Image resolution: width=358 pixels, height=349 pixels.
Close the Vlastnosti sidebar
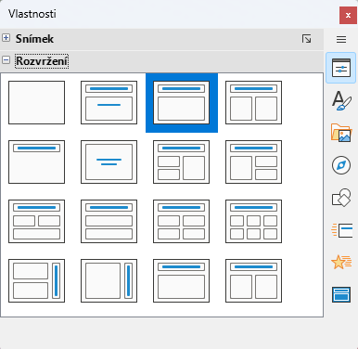click(348, 15)
